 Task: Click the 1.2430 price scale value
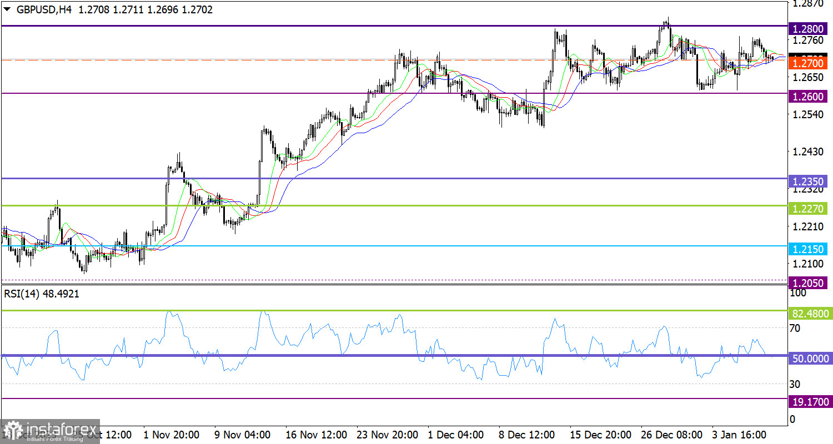807,152
